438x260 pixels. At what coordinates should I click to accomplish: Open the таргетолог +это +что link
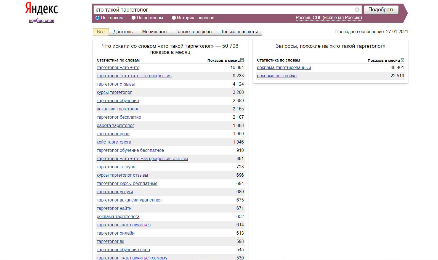click(118, 68)
